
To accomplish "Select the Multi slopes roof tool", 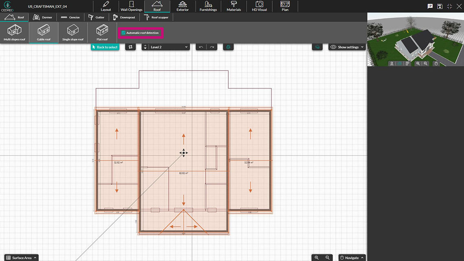I will tap(15, 32).
